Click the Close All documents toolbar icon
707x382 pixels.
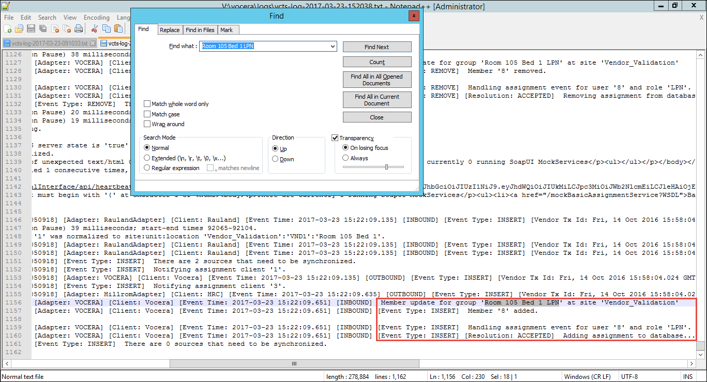tap(67, 28)
